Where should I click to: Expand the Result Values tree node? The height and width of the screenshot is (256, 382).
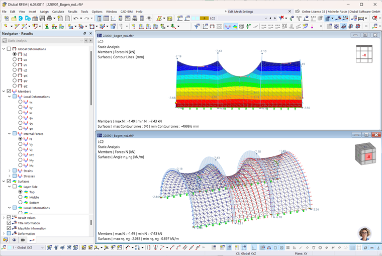[x=4, y=217]
